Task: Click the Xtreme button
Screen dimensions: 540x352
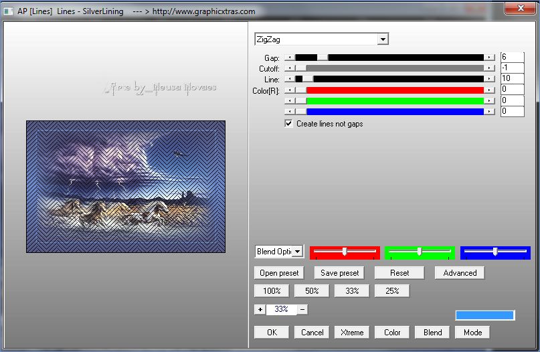Action: [x=351, y=333]
